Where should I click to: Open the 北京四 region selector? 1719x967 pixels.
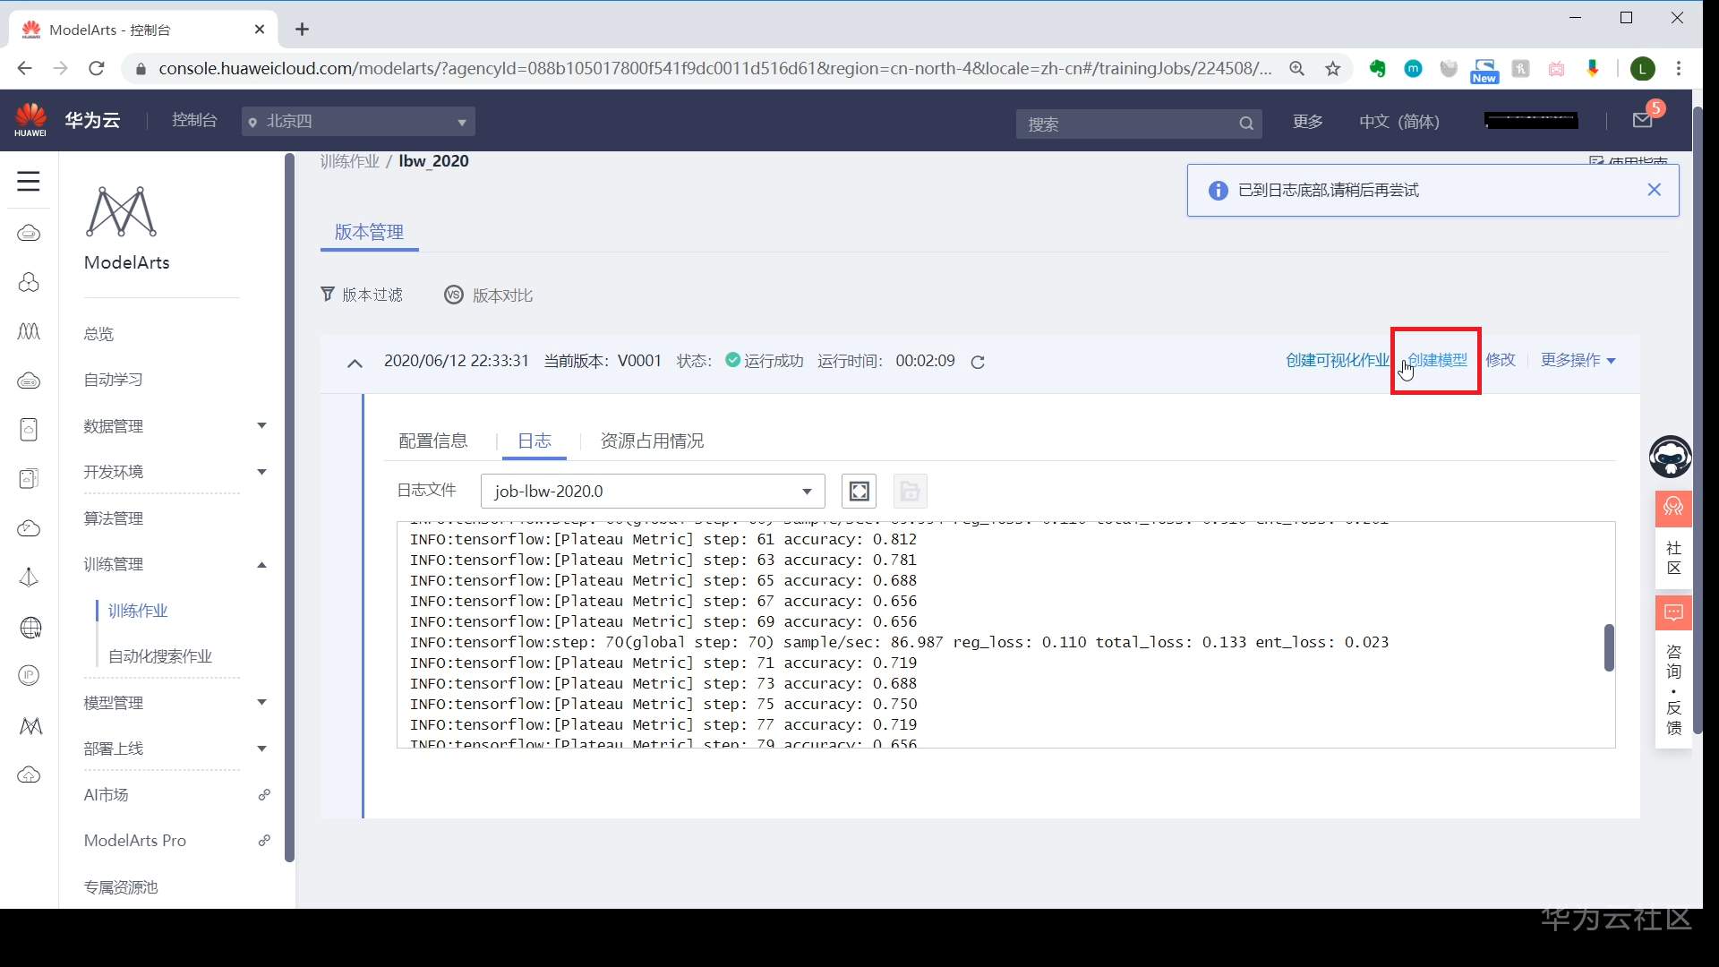pyautogui.click(x=357, y=121)
